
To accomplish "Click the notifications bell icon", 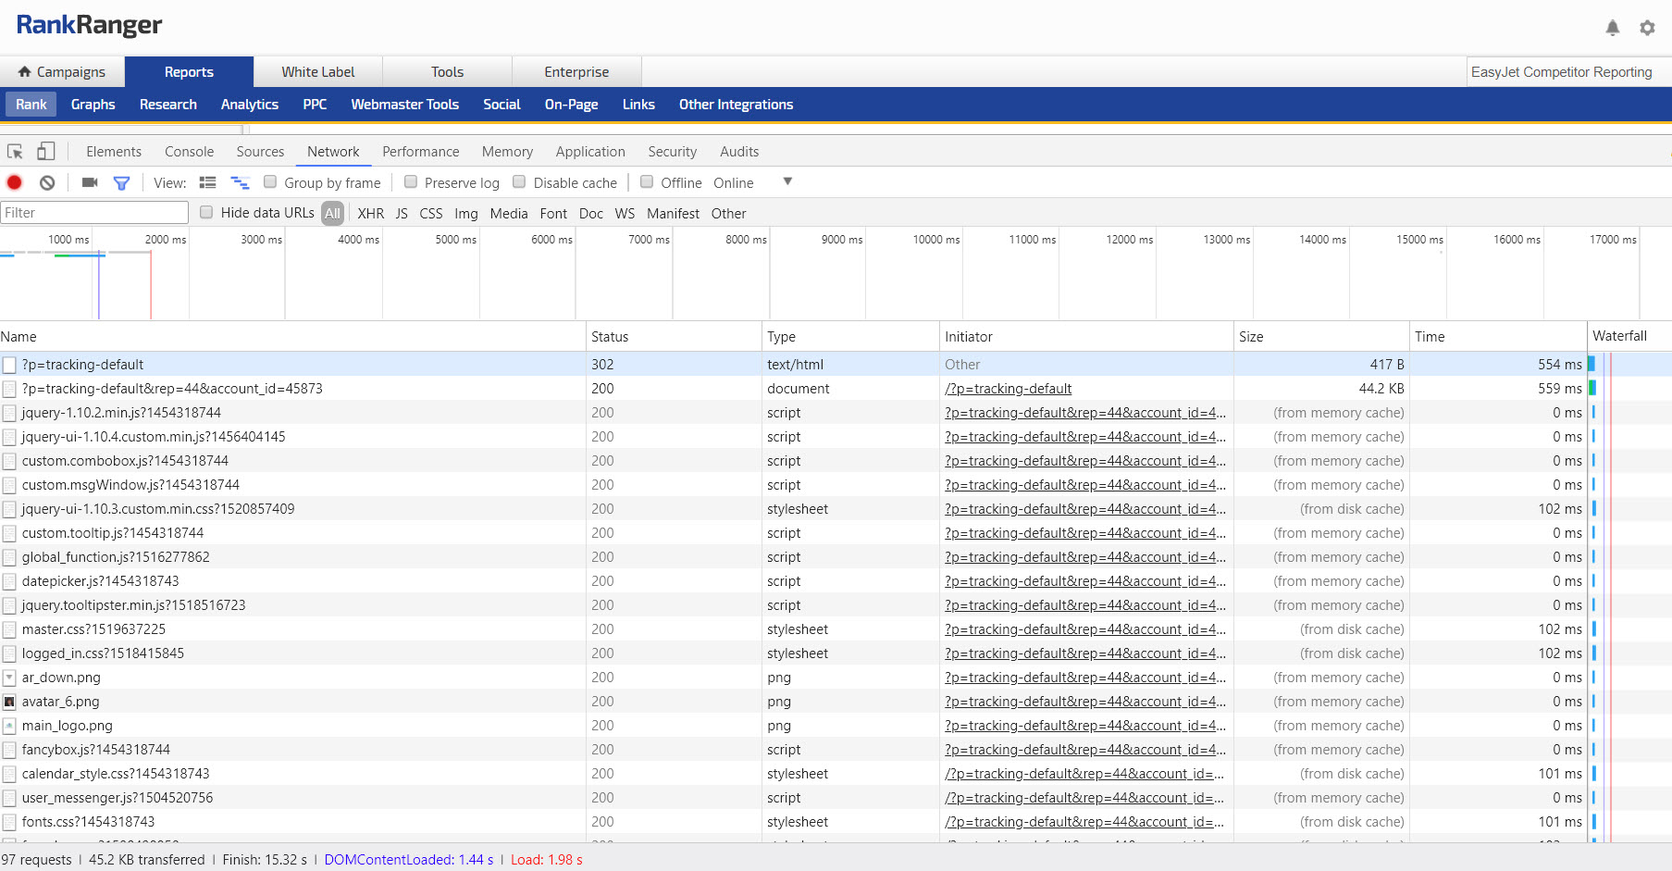I will [x=1612, y=28].
